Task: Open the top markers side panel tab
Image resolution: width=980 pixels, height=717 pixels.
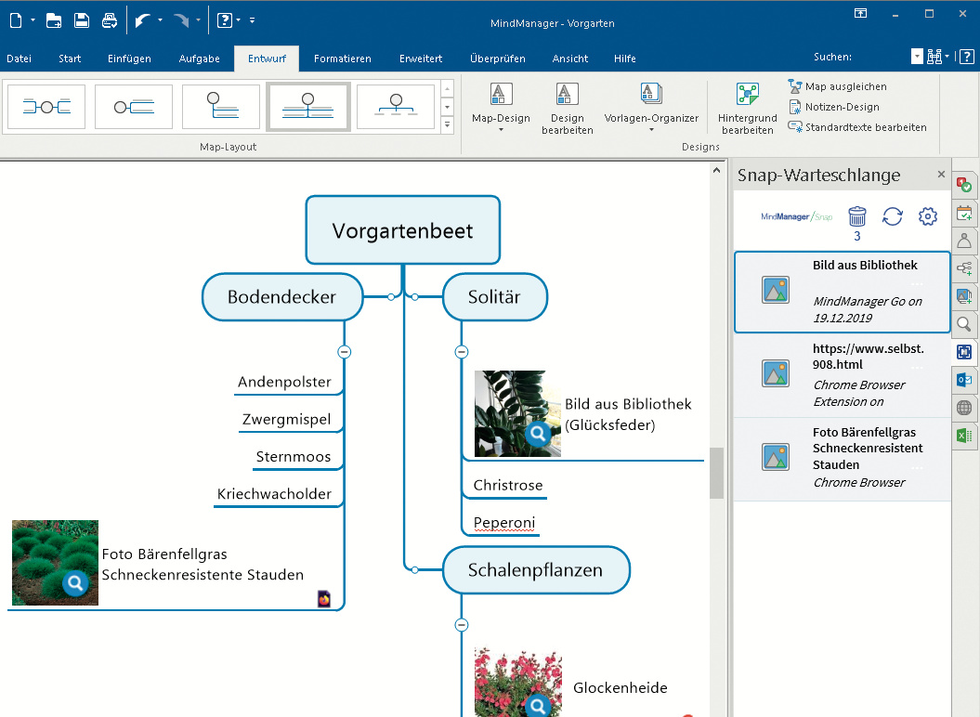Action: 964,185
